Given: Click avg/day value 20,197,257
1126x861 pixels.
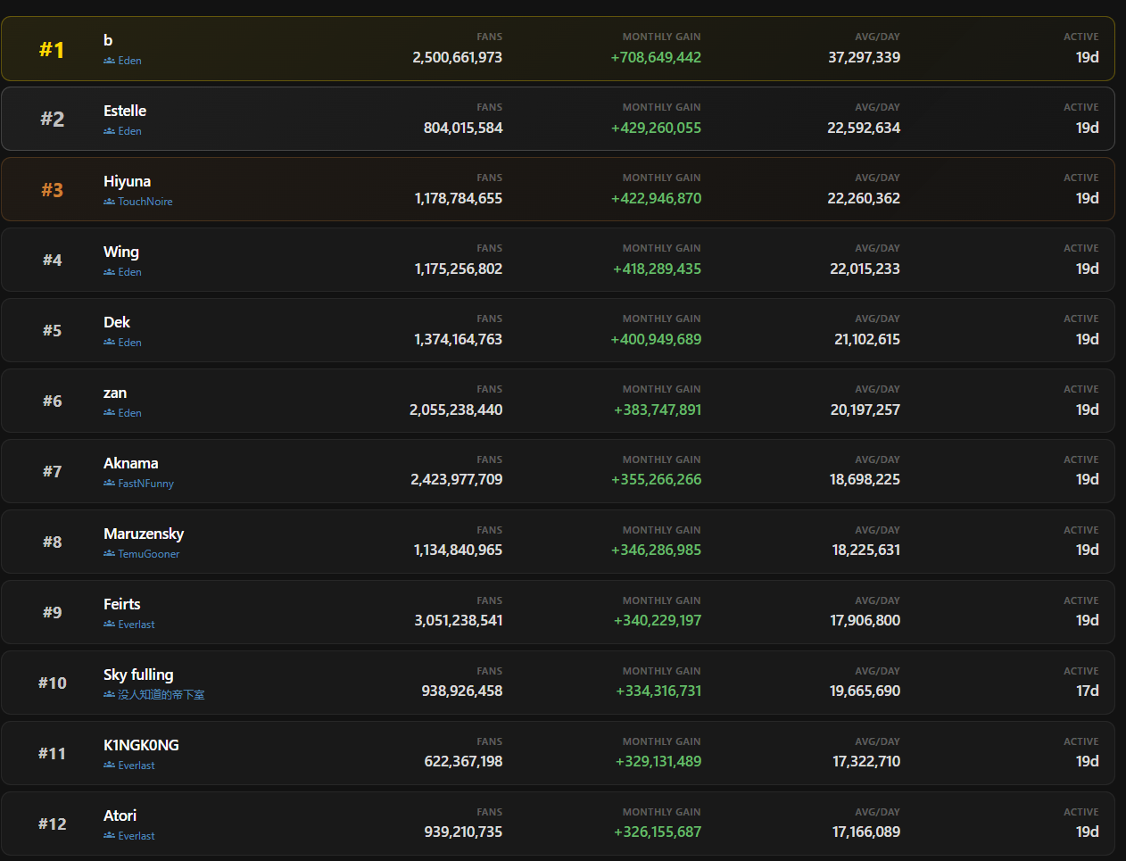Looking at the screenshot, I should [x=865, y=410].
